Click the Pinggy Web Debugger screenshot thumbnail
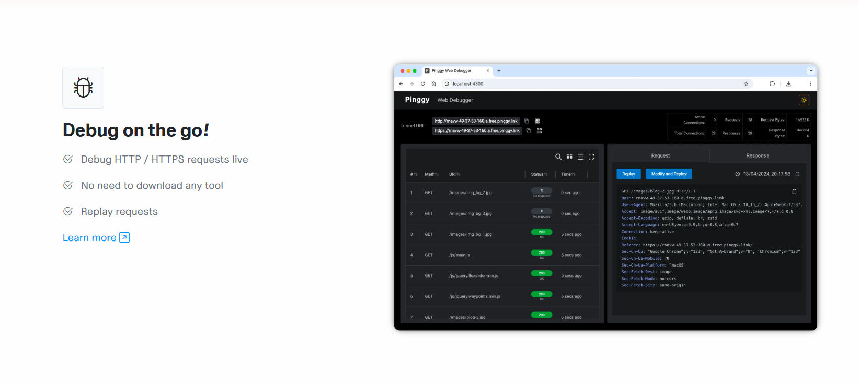Screen dimensions: 858x385 coord(605,197)
